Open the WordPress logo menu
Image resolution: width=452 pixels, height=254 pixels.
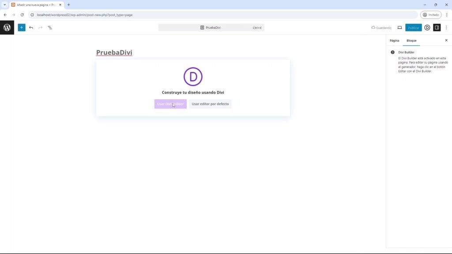[7, 28]
